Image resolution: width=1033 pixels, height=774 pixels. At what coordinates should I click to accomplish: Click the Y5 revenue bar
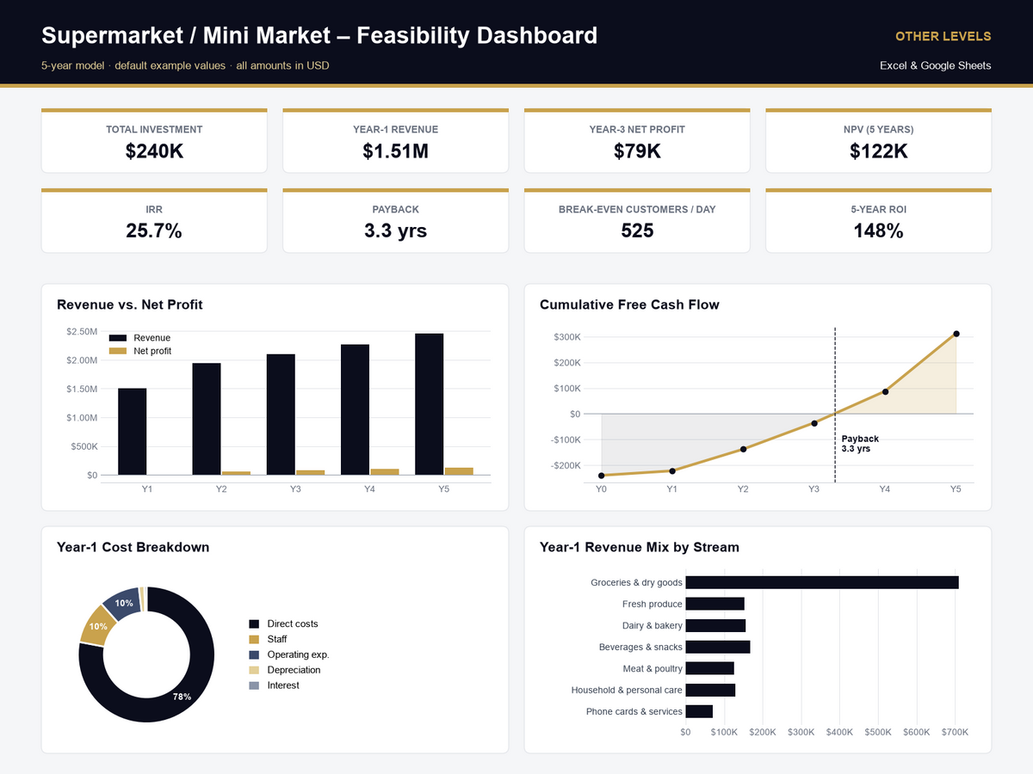[x=430, y=404]
